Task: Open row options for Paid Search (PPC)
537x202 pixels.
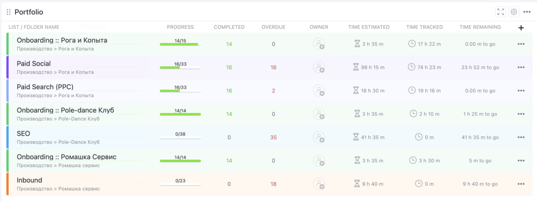Action: (521, 91)
